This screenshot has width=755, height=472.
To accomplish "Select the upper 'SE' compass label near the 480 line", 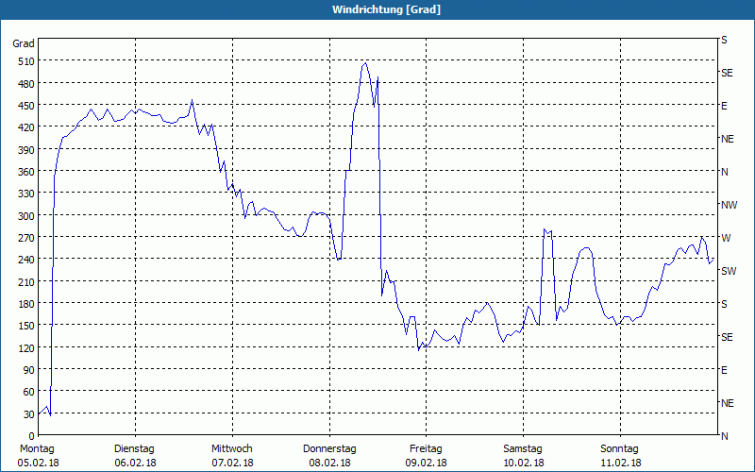I will coord(727,74).
